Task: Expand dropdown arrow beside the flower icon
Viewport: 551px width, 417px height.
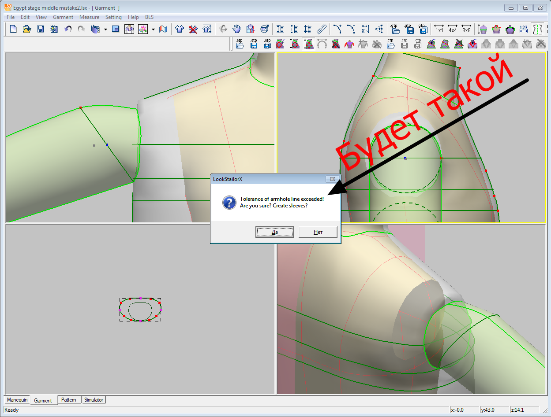Action: pyautogui.click(x=153, y=30)
